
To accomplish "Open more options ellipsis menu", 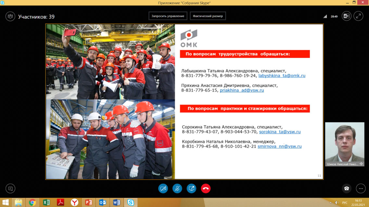I will [x=361, y=189].
